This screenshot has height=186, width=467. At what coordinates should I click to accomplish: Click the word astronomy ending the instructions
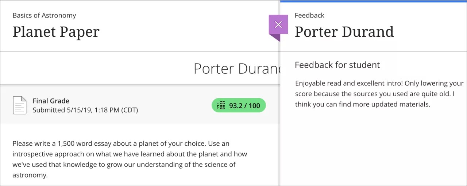coord(30,175)
